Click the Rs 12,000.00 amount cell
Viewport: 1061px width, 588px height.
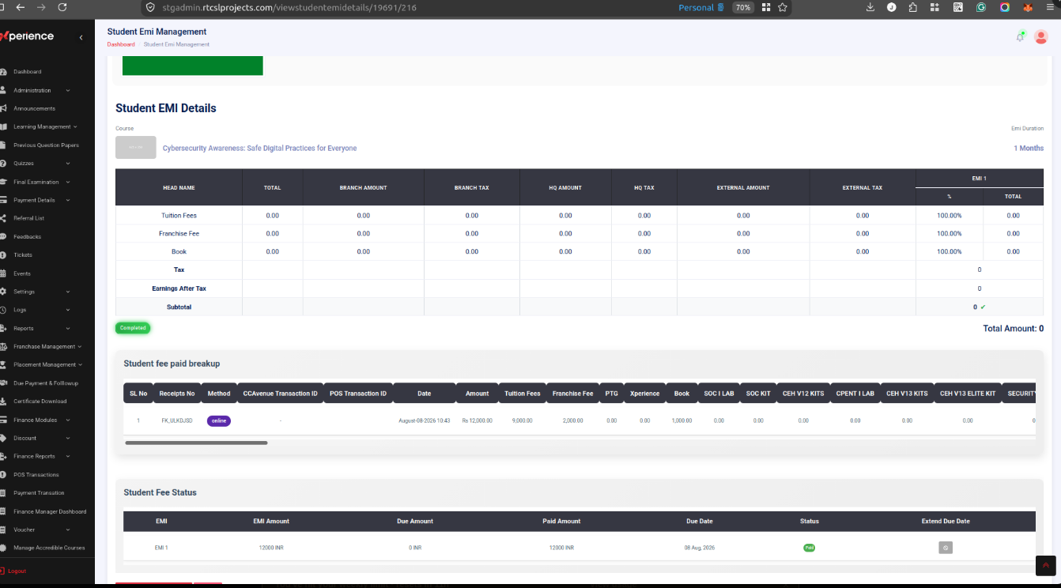tap(477, 420)
